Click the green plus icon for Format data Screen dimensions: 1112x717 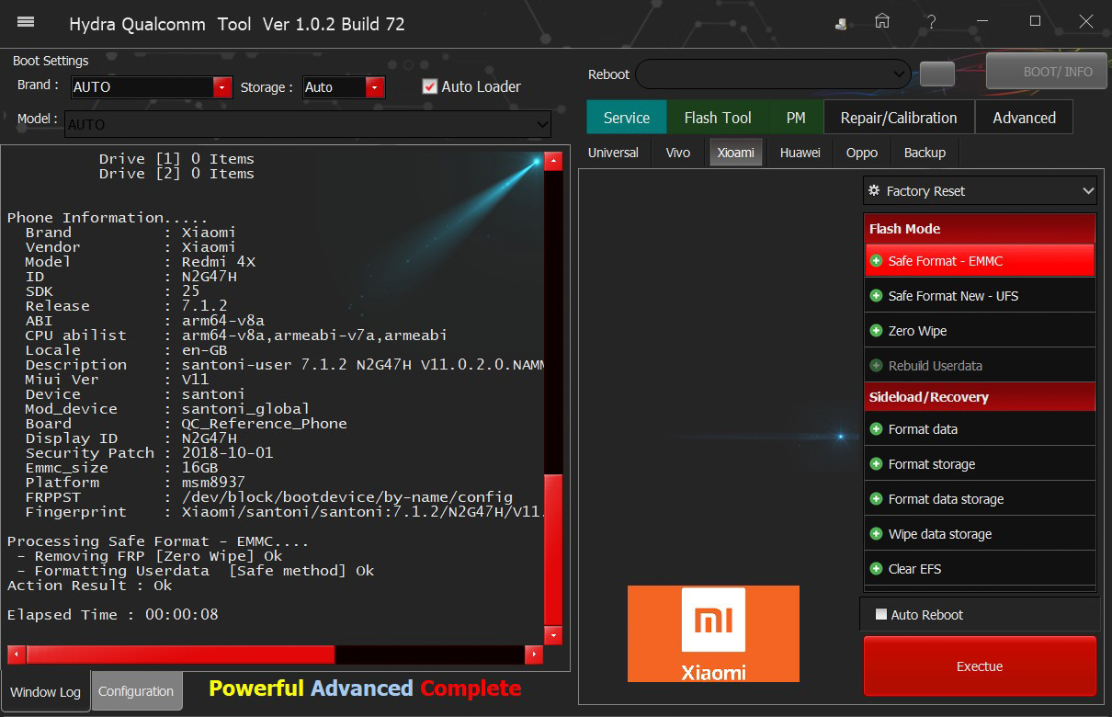876,429
